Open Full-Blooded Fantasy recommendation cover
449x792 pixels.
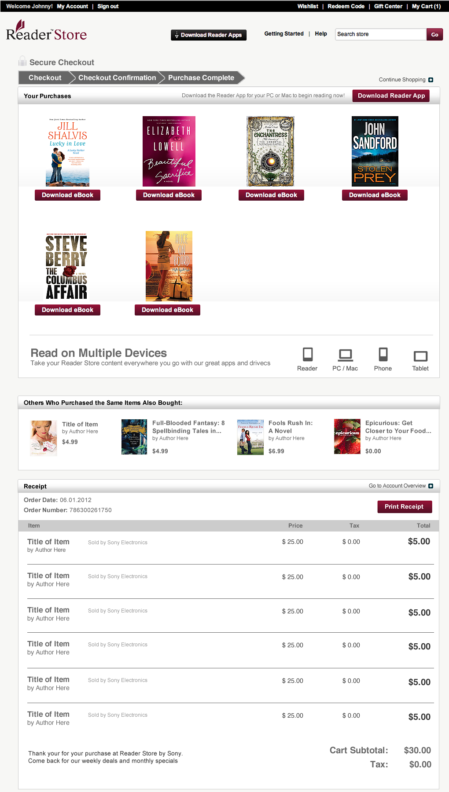134,437
